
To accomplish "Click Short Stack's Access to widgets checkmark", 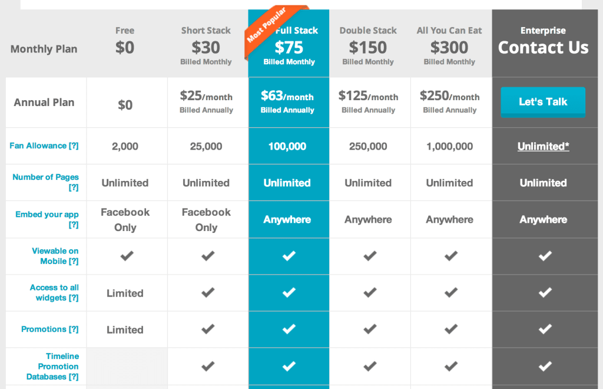I will (207, 292).
